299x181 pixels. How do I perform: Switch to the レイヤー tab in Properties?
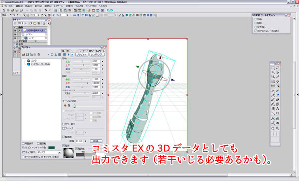point(83,51)
